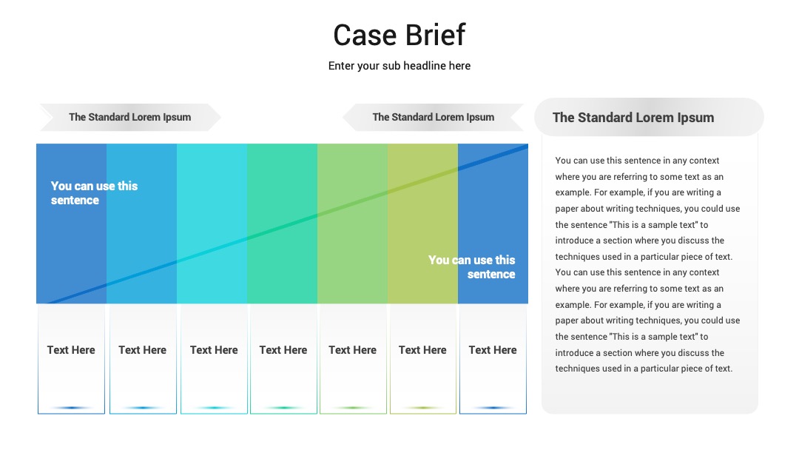The width and height of the screenshot is (799, 450).
Task: Click the light green fifth column stripe
Action: point(353,224)
